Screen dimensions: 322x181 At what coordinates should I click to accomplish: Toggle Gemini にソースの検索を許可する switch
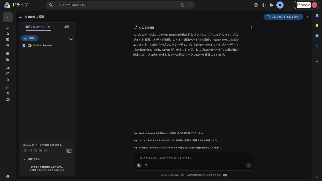[x=69, y=151]
